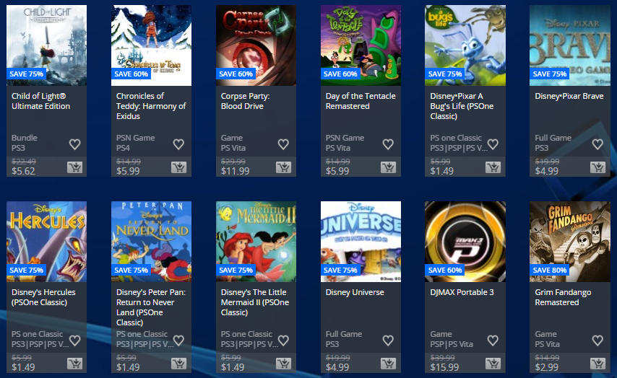The height and width of the screenshot is (378, 617).
Task: Add Child of Light Ultimate Edition to cart
Action: pos(74,167)
